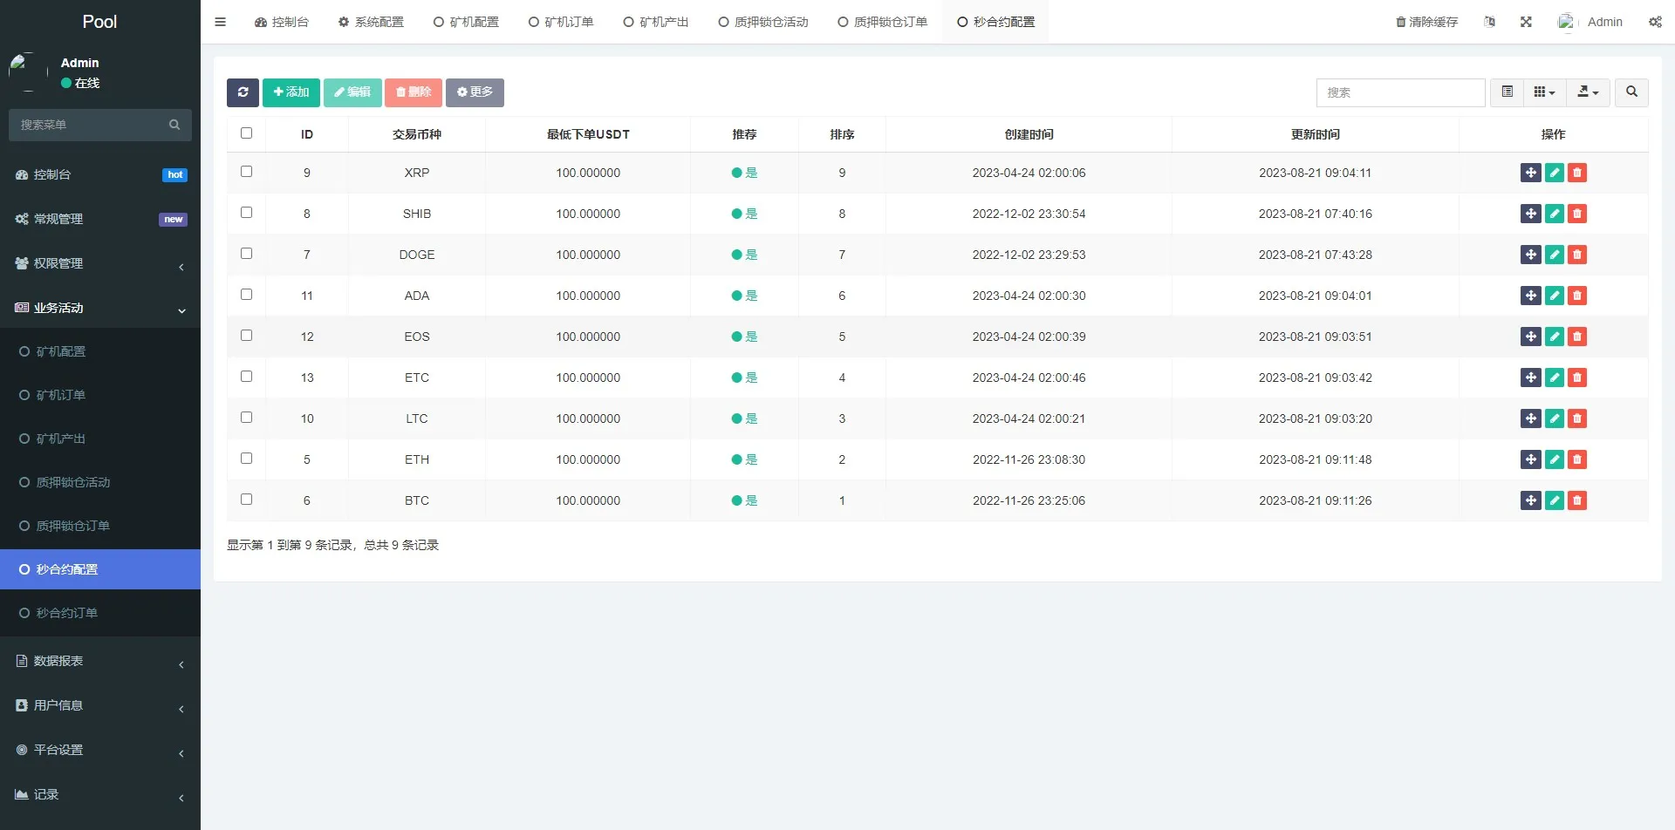The width and height of the screenshot is (1675, 830).
Task: Click the red delete icon for XRP row
Action: pos(1576,173)
